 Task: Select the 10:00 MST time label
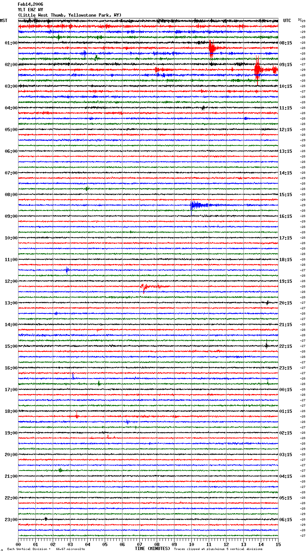[11, 238]
